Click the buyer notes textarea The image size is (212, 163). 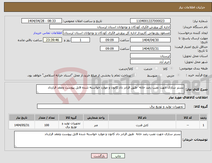98,139
